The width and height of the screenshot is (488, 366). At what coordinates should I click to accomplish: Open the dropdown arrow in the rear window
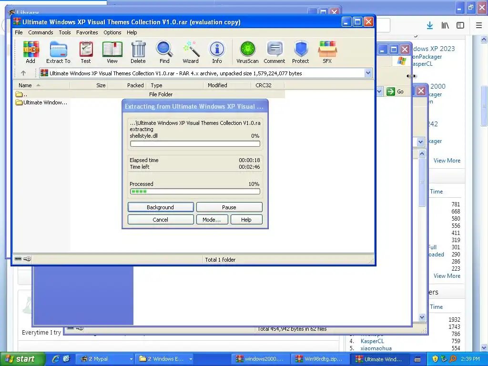(x=420, y=142)
